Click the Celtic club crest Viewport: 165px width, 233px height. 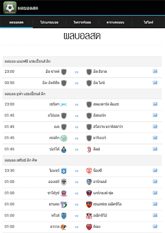pos(64,138)
